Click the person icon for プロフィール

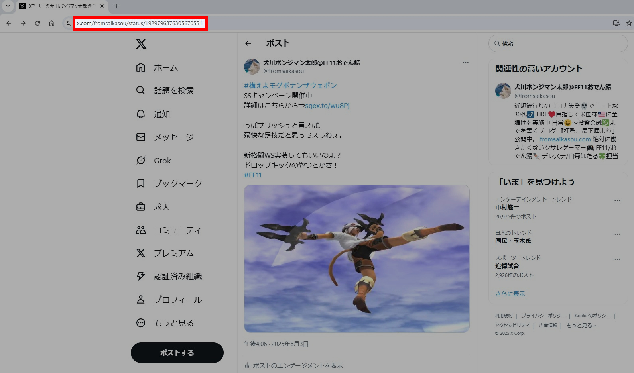[141, 300]
